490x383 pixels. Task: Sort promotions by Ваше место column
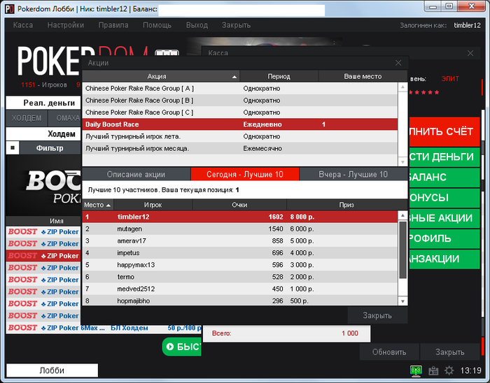(x=363, y=76)
